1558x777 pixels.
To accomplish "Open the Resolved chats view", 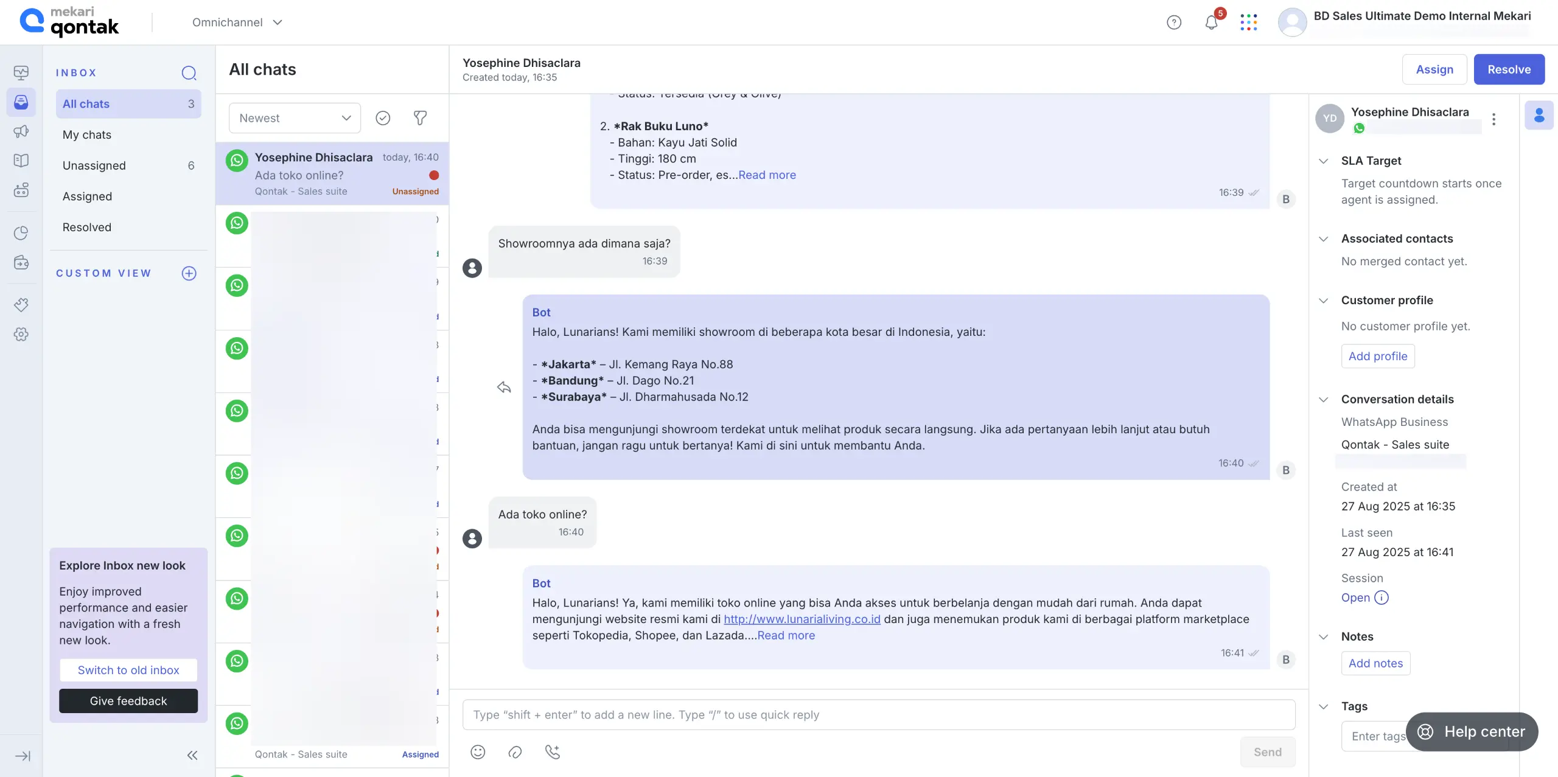I will point(87,227).
